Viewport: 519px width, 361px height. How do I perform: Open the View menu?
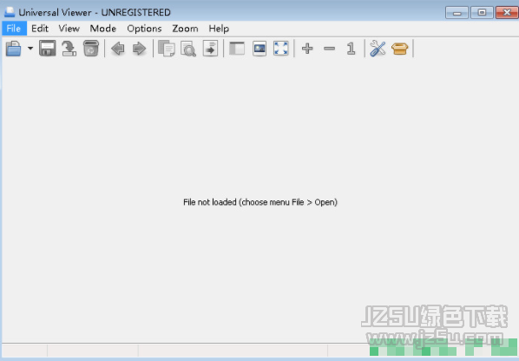69,29
